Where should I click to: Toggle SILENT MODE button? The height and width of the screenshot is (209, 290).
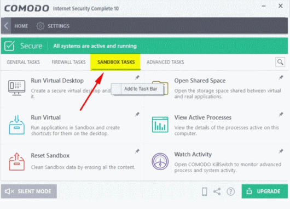pyautogui.click(x=29, y=191)
